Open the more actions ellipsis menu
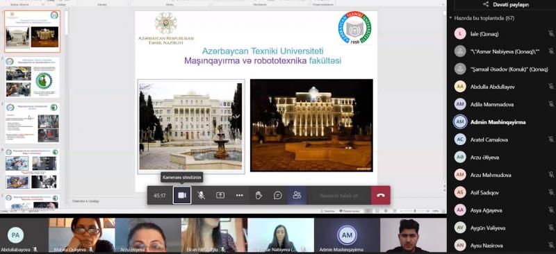Image resolution: width=556 pixels, height=254 pixels. (239, 195)
